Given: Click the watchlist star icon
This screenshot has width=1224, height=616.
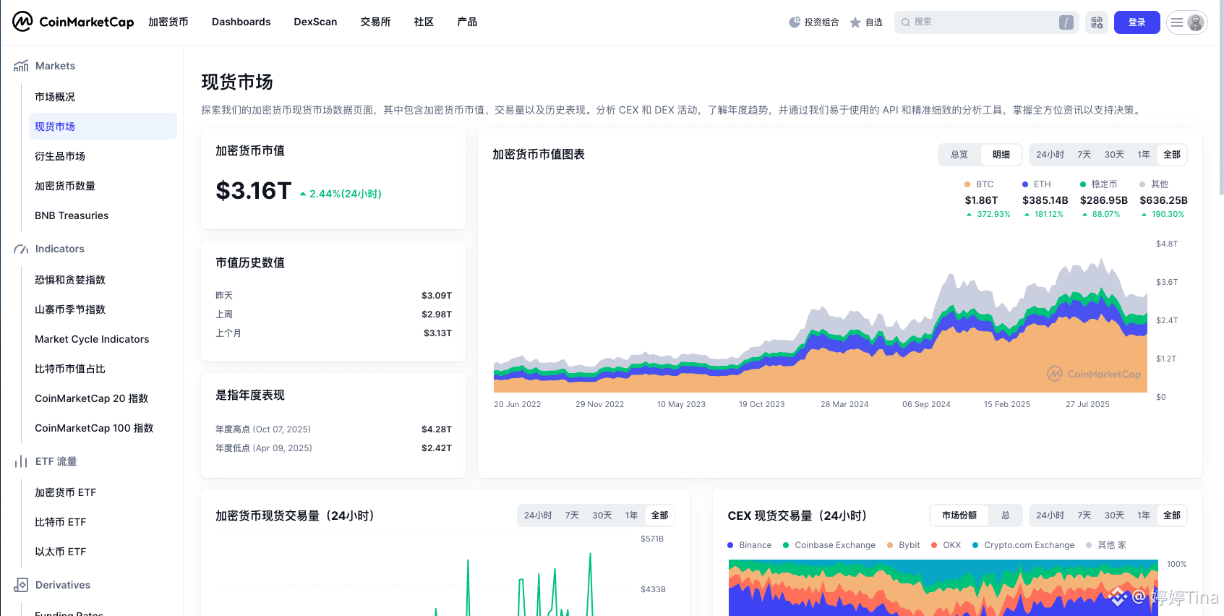Looking at the screenshot, I should tap(855, 22).
